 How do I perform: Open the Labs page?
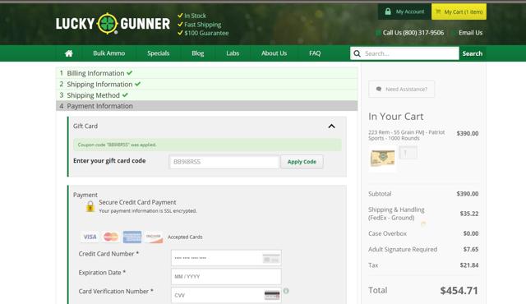[x=233, y=53]
